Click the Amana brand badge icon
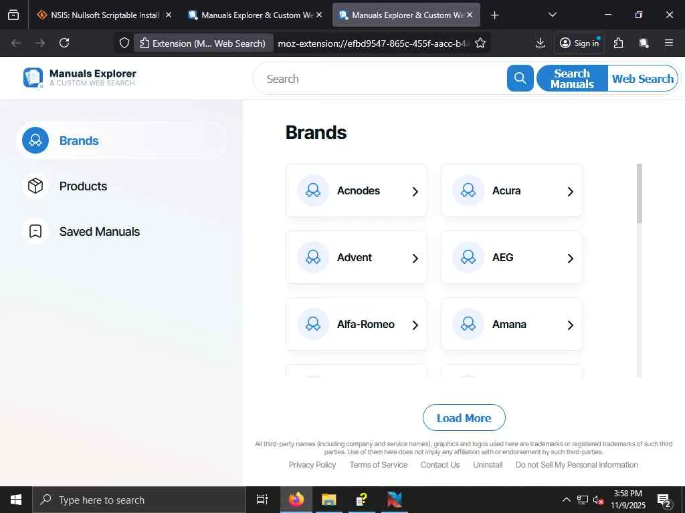685x513 pixels. point(468,324)
